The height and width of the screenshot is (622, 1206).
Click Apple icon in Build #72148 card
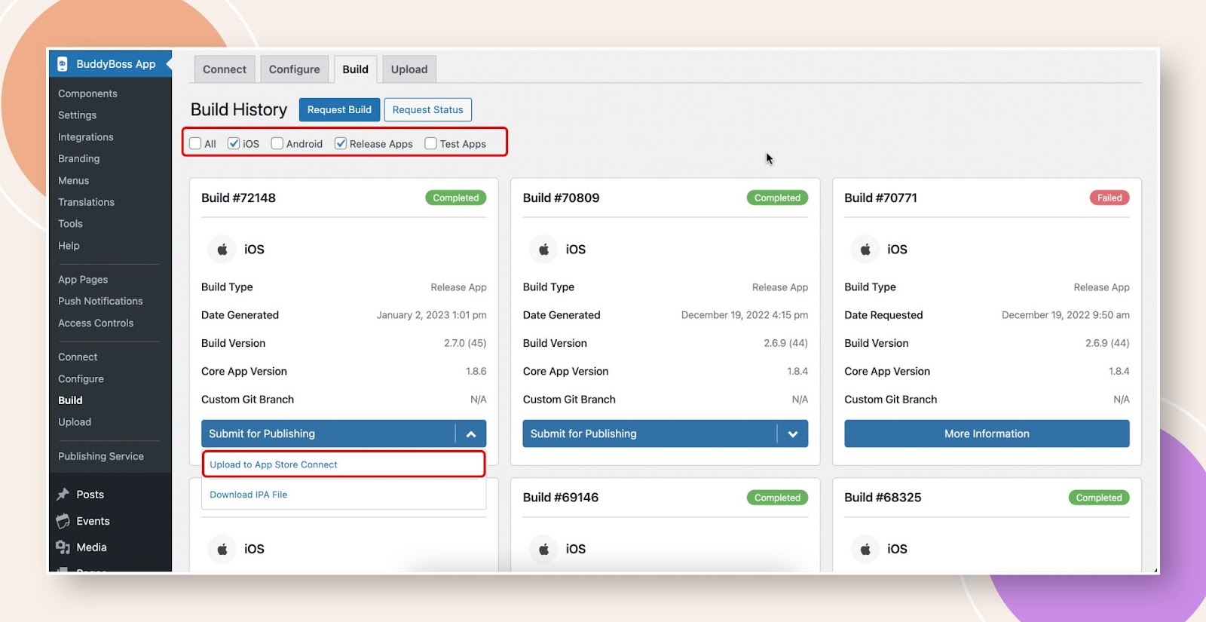point(222,250)
